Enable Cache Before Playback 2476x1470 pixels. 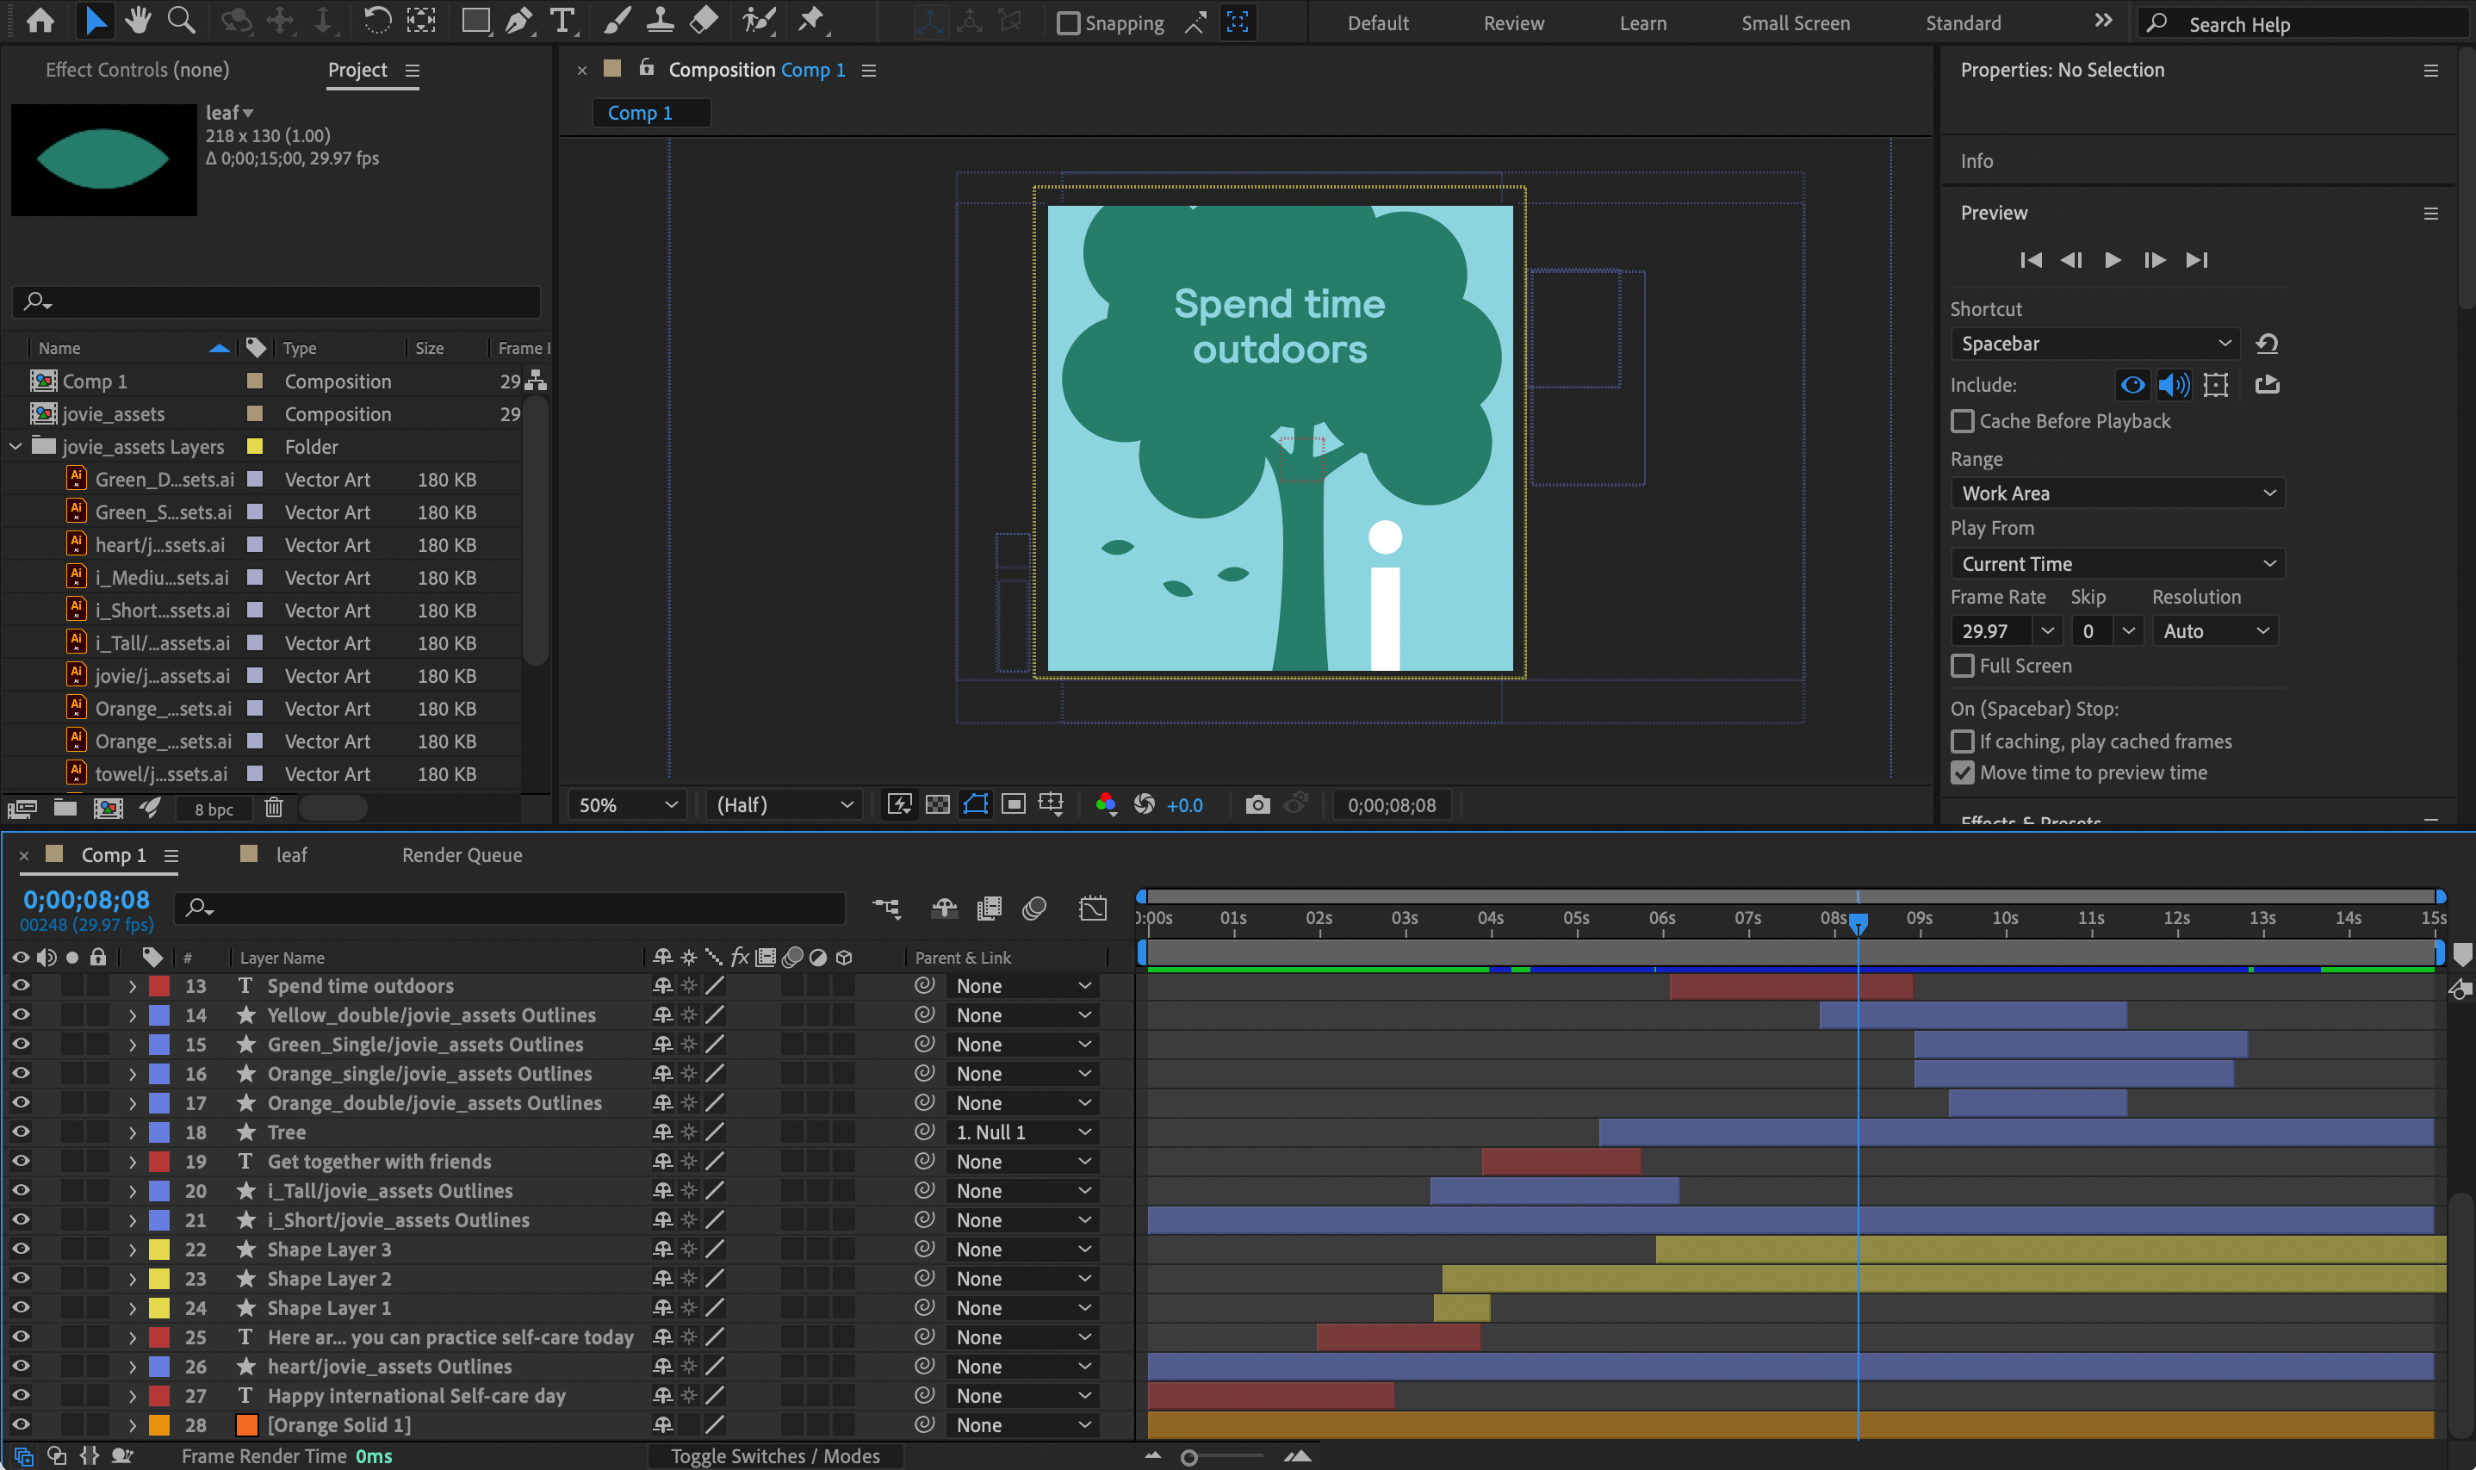click(1963, 421)
